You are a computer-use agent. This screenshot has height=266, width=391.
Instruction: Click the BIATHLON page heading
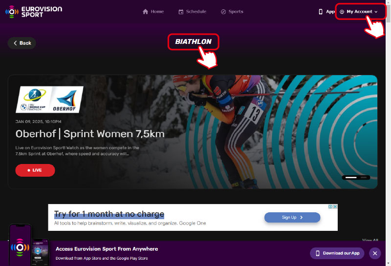click(193, 41)
